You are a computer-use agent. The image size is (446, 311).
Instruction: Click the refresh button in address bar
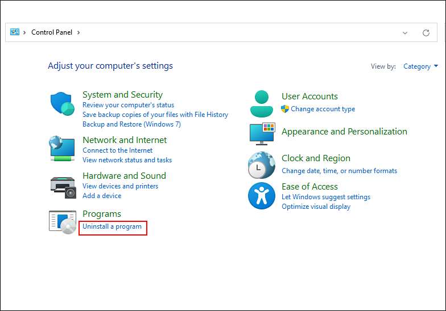pos(426,33)
